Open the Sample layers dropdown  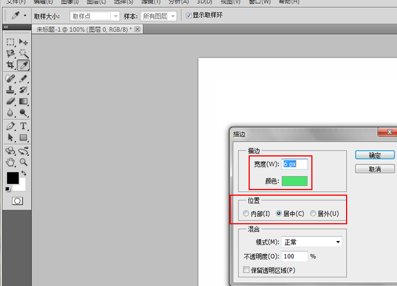(158, 16)
